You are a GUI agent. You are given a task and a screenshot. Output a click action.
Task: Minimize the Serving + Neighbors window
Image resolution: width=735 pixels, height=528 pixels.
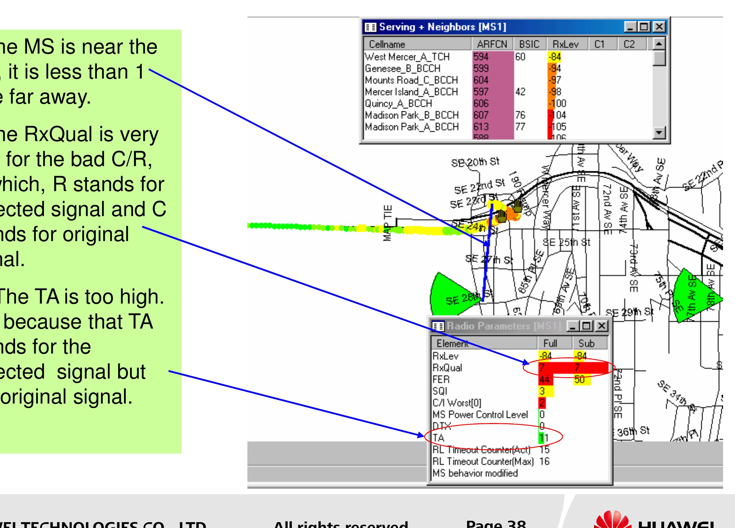631,27
